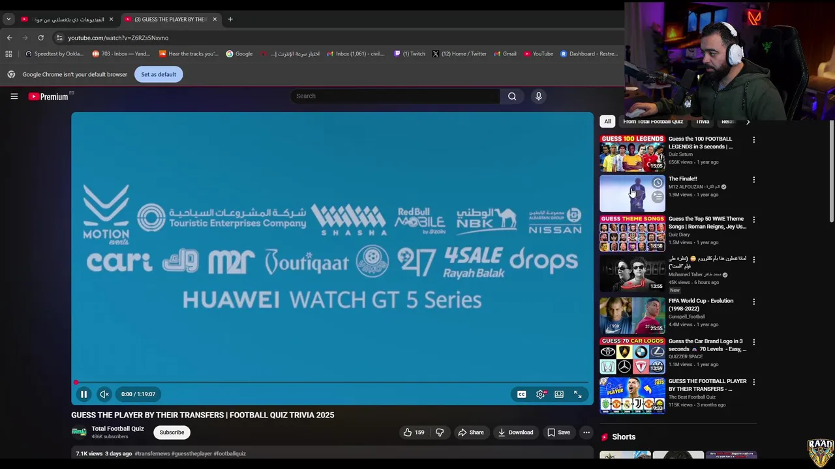Screen dimensions: 835x469
Task: Open the YouTube hamburger guide menu
Action: coord(14,96)
